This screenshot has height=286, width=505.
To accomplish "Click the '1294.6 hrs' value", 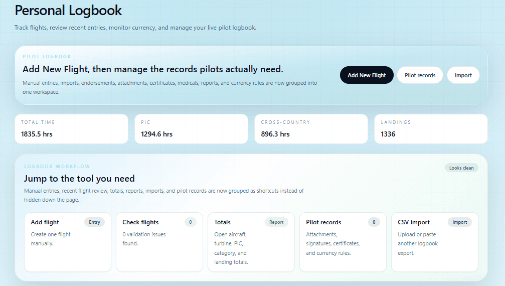I will coord(157,134).
